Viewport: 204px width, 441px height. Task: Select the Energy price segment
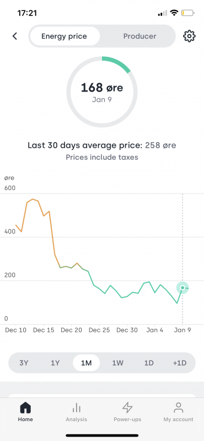tap(64, 36)
